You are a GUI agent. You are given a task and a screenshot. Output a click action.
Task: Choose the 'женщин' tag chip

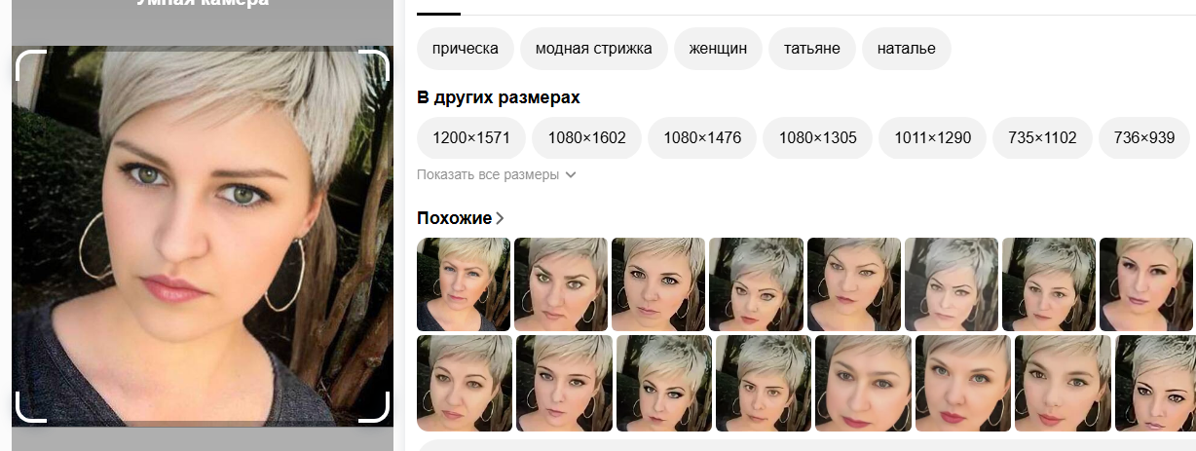coord(718,49)
